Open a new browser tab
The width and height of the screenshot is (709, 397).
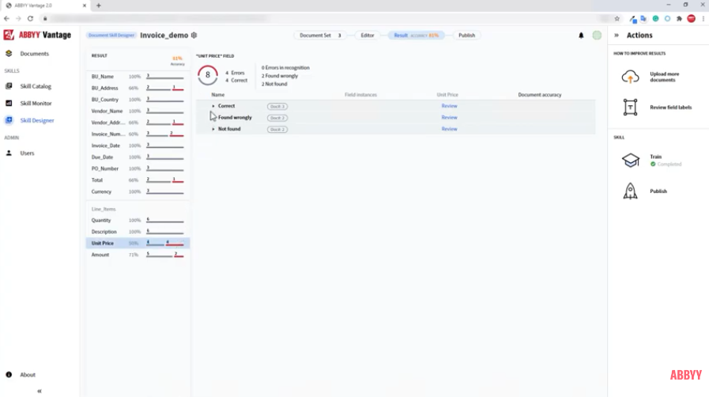tap(99, 6)
